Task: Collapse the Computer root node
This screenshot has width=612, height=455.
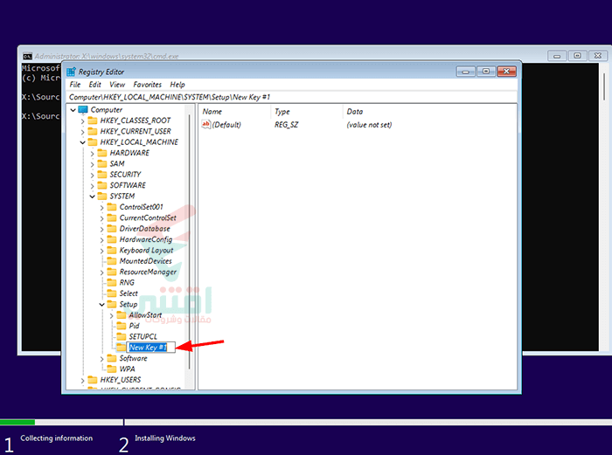Action: 73,110
